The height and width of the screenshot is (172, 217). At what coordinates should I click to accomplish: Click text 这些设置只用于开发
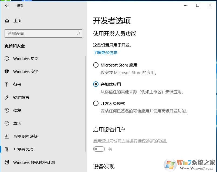point(112,45)
